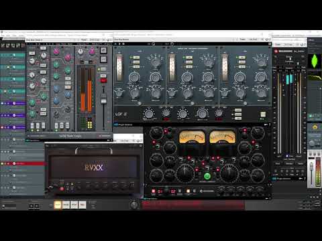Click the green bypass button on the Shadow Hills compressor
This screenshot has height=241, width=322.
coord(207,176)
